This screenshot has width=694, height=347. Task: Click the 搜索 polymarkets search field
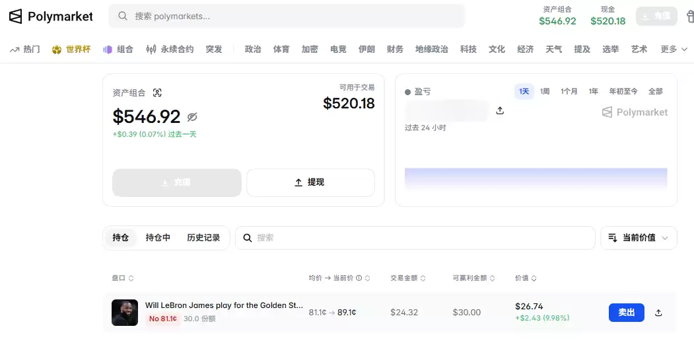coord(287,17)
